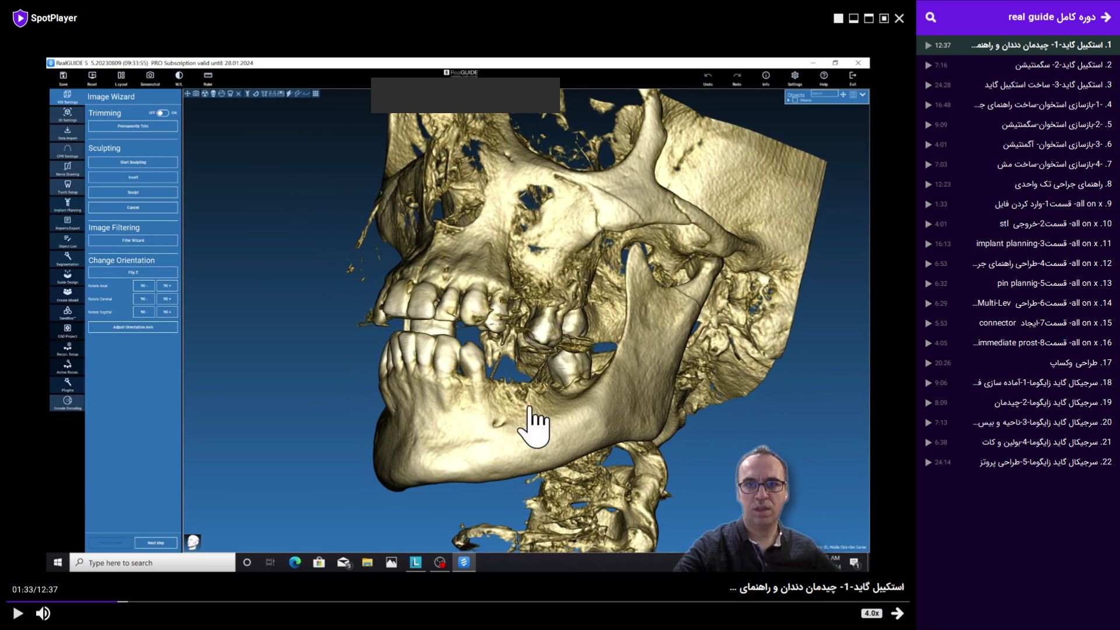Click Rotate Axial 90+ button
Viewport: 1120px width, 630px height.
(x=167, y=286)
